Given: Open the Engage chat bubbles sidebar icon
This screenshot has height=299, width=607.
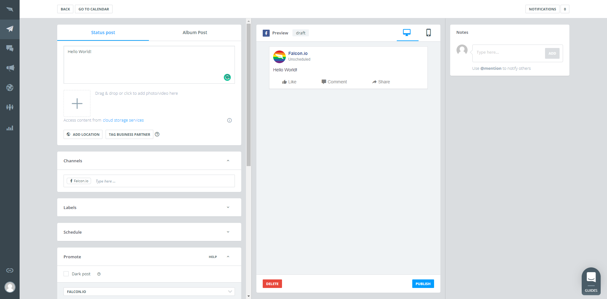Looking at the screenshot, I should click(10, 48).
